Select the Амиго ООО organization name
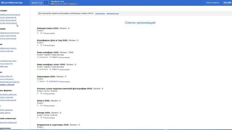The height and width of the screenshot is (130, 232). pyautogui.click(x=43, y=101)
